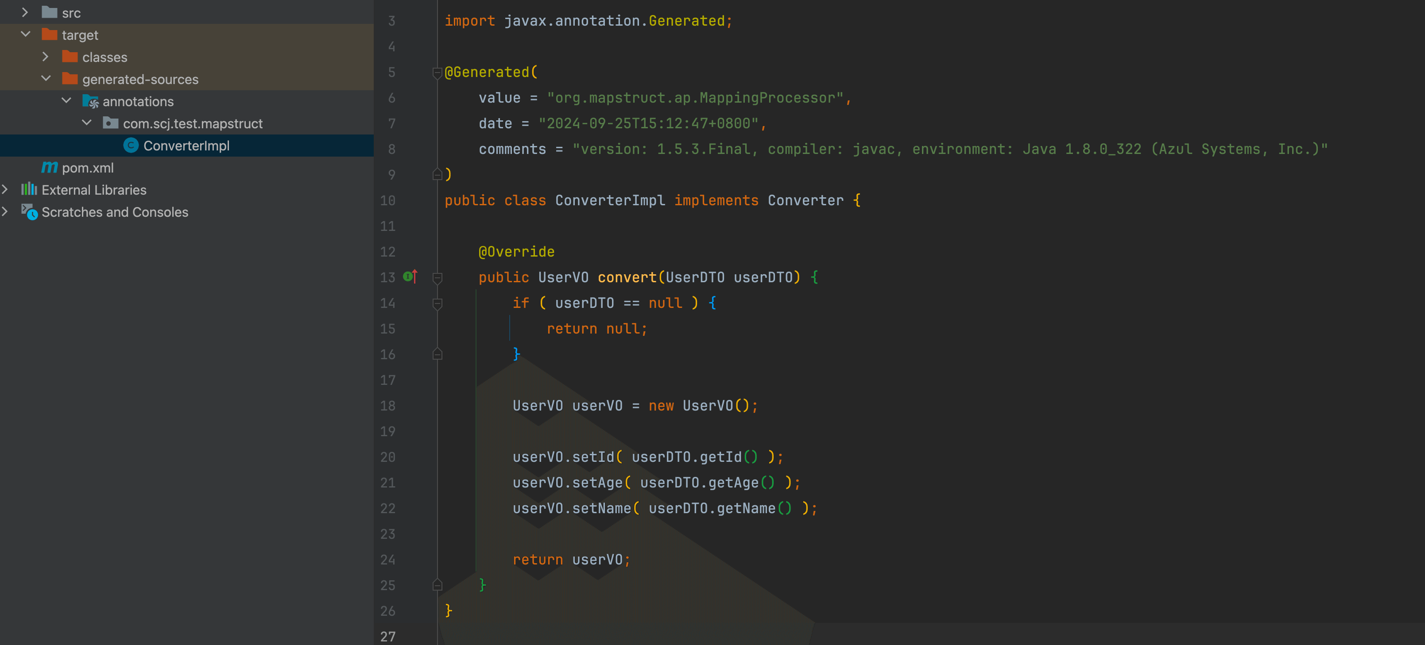This screenshot has width=1425, height=645.
Task: Collapse the target folder
Action: tap(25, 34)
